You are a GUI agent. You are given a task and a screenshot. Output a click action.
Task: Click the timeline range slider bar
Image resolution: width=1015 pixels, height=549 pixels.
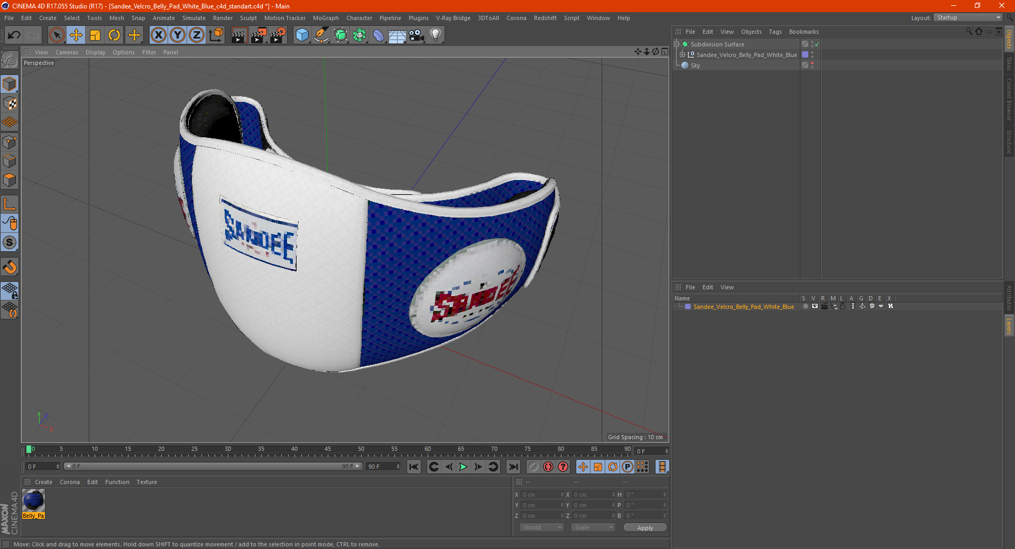(x=213, y=467)
